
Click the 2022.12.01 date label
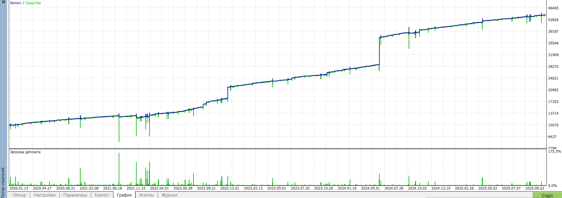pyautogui.click(x=230, y=188)
